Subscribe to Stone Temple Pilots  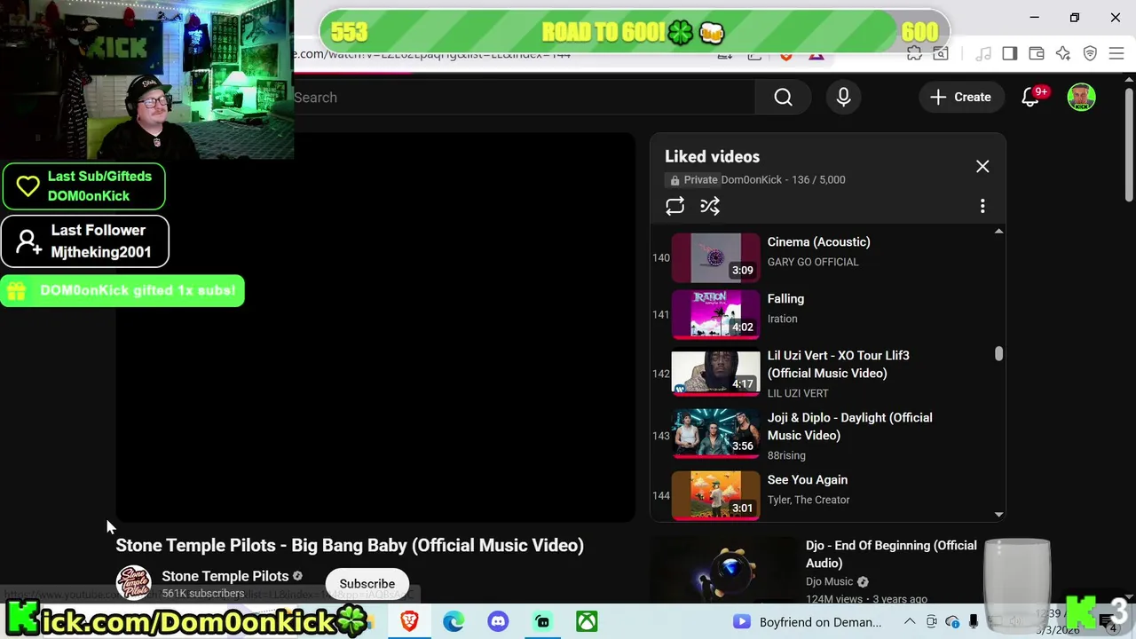(x=367, y=584)
